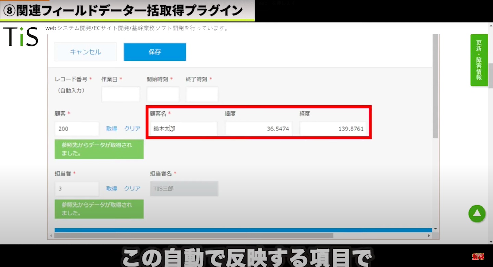Clear the 担当者 lookup with クリア

(132, 189)
